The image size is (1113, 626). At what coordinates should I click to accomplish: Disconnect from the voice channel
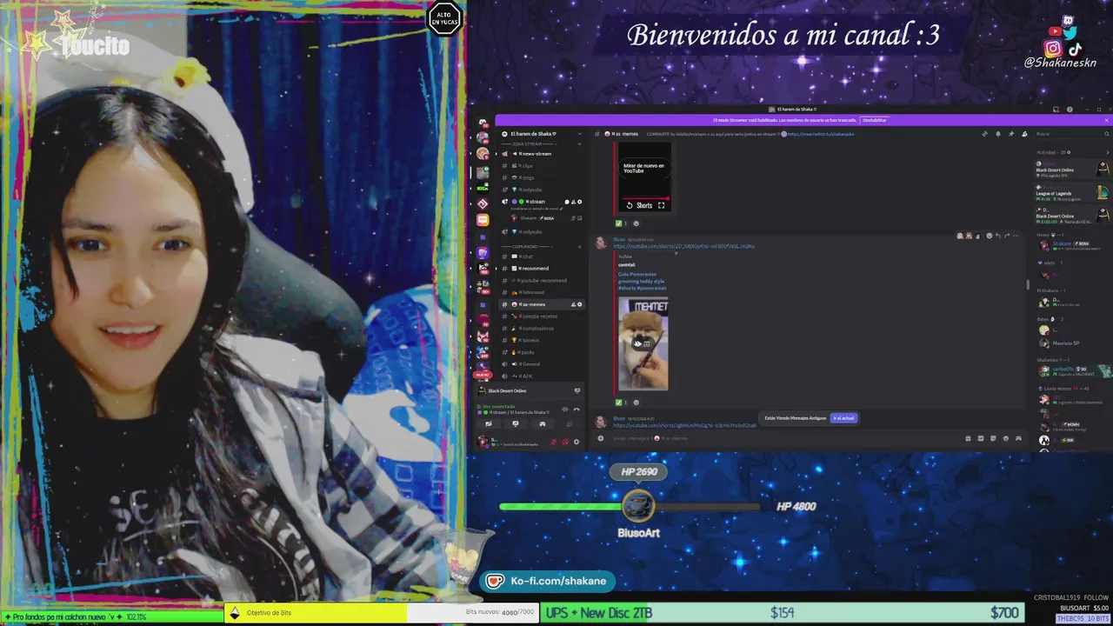(x=576, y=410)
